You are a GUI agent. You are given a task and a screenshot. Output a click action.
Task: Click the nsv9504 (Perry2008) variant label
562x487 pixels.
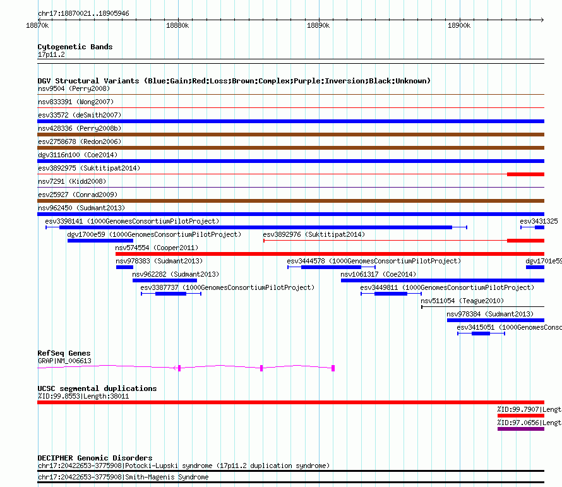tap(74, 88)
